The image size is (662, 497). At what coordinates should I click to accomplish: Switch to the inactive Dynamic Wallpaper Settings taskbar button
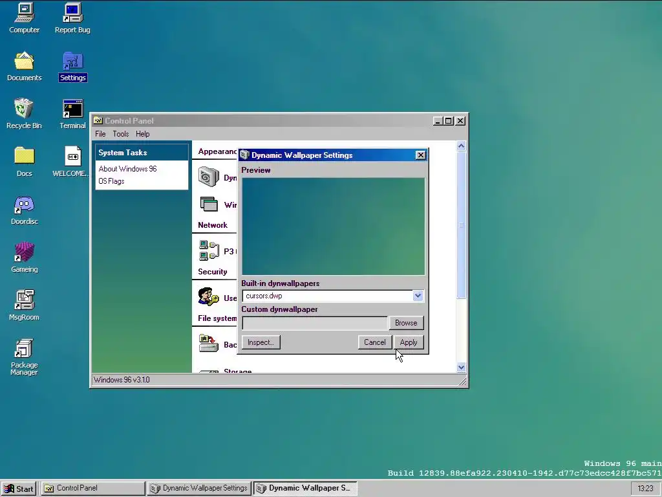199,489
